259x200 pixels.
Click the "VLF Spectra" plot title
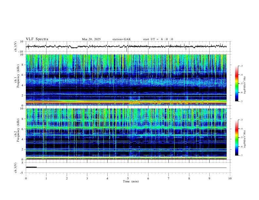click(x=37, y=39)
